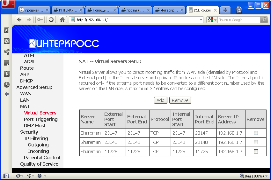Go forward to next page
The width and height of the screenshot is (271, 180).
[x=29, y=20]
